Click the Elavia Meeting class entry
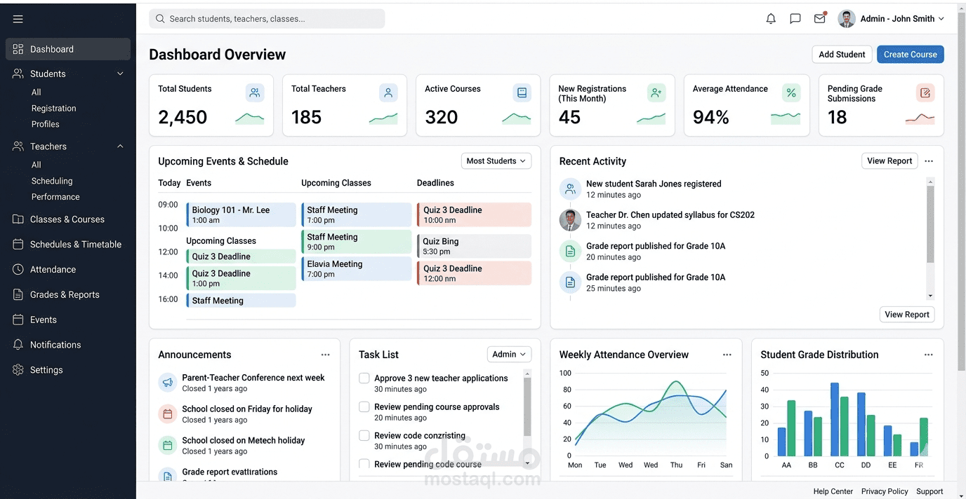The height and width of the screenshot is (499, 966). point(356,269)
